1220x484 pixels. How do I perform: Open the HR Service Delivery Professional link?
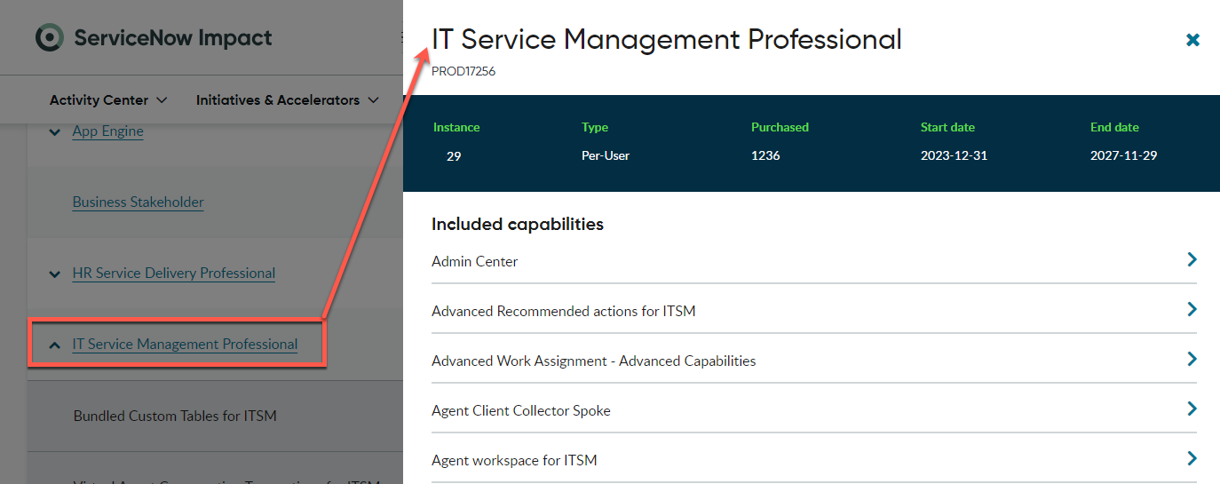(x=174, y=273)
